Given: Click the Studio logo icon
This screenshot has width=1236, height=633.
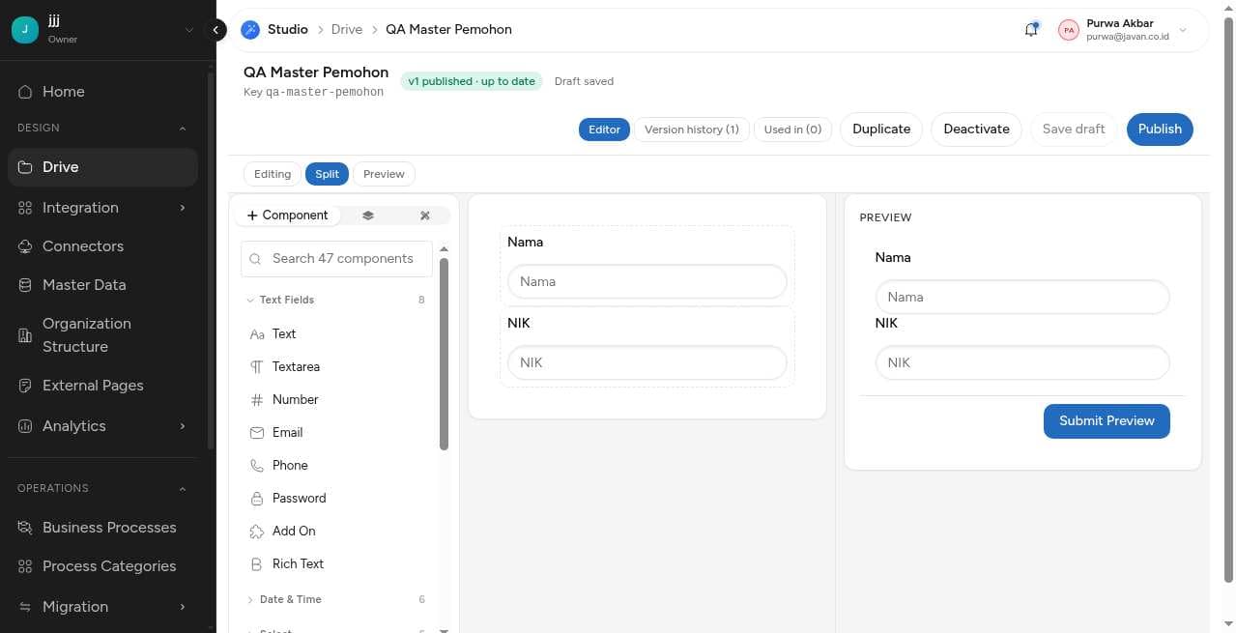Looking at the screenshot, I should pyautogui.click(x=250, y=30).
